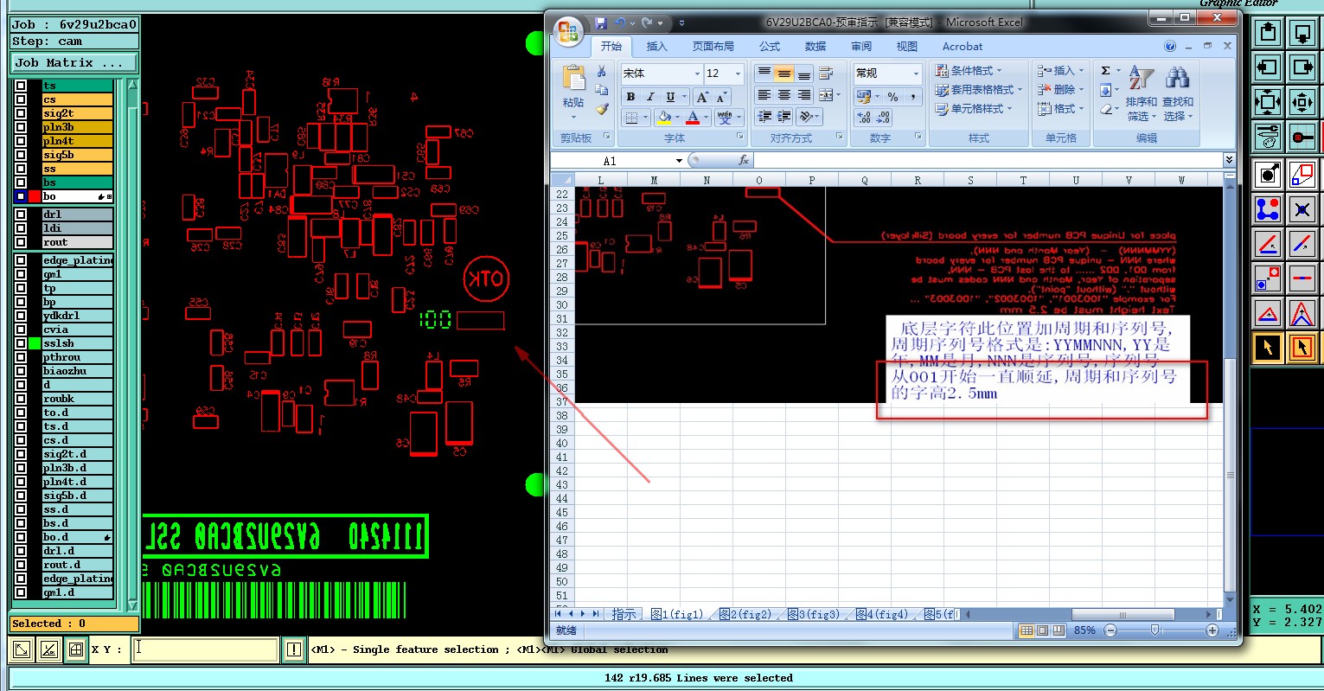The width and height of the screenshot is (1324, 691).
Task: Click the Cut scissors icon
Action: (602, 72)
